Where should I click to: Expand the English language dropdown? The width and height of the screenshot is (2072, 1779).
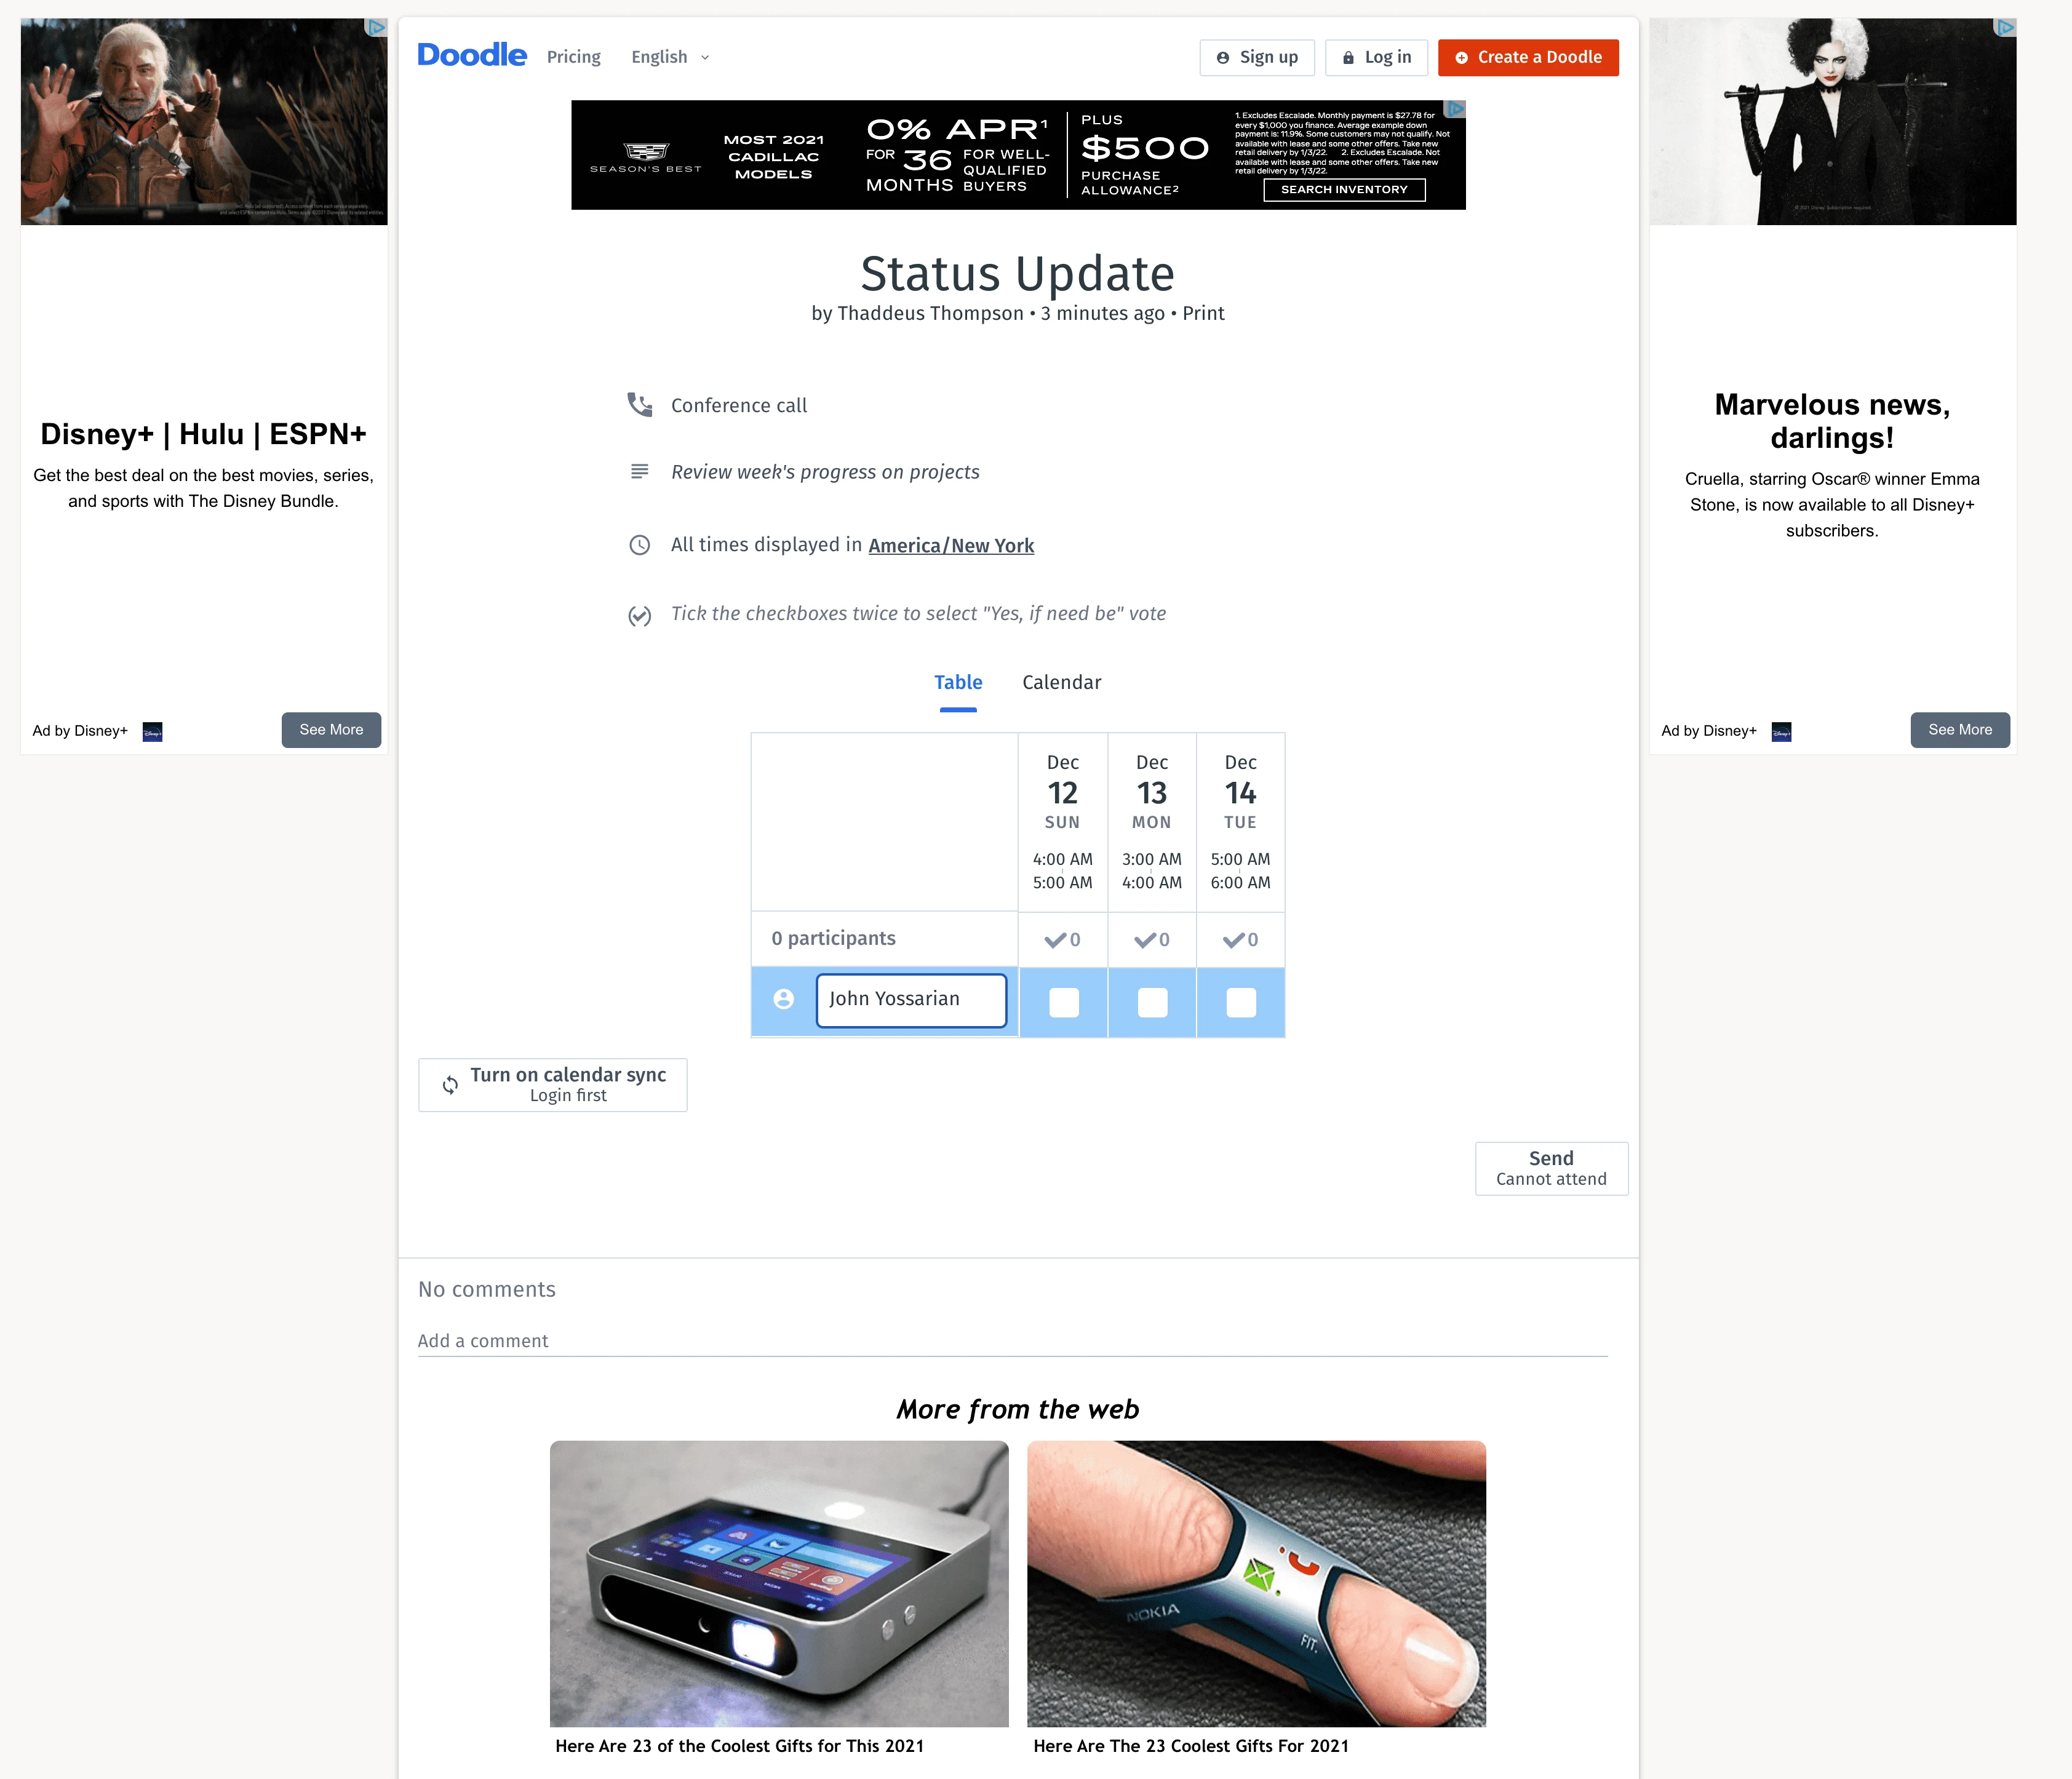click(x=671, y=57)
